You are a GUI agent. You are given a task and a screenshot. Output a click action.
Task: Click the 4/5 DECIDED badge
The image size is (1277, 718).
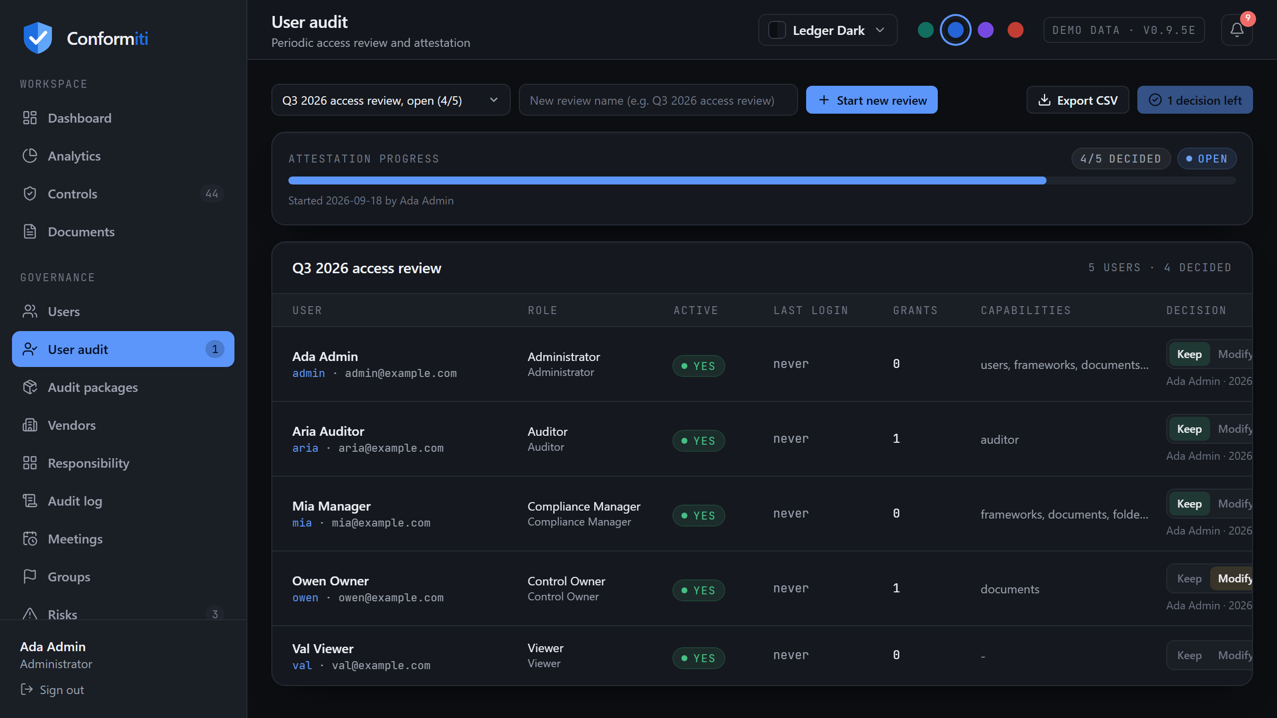coord(1121,159)
